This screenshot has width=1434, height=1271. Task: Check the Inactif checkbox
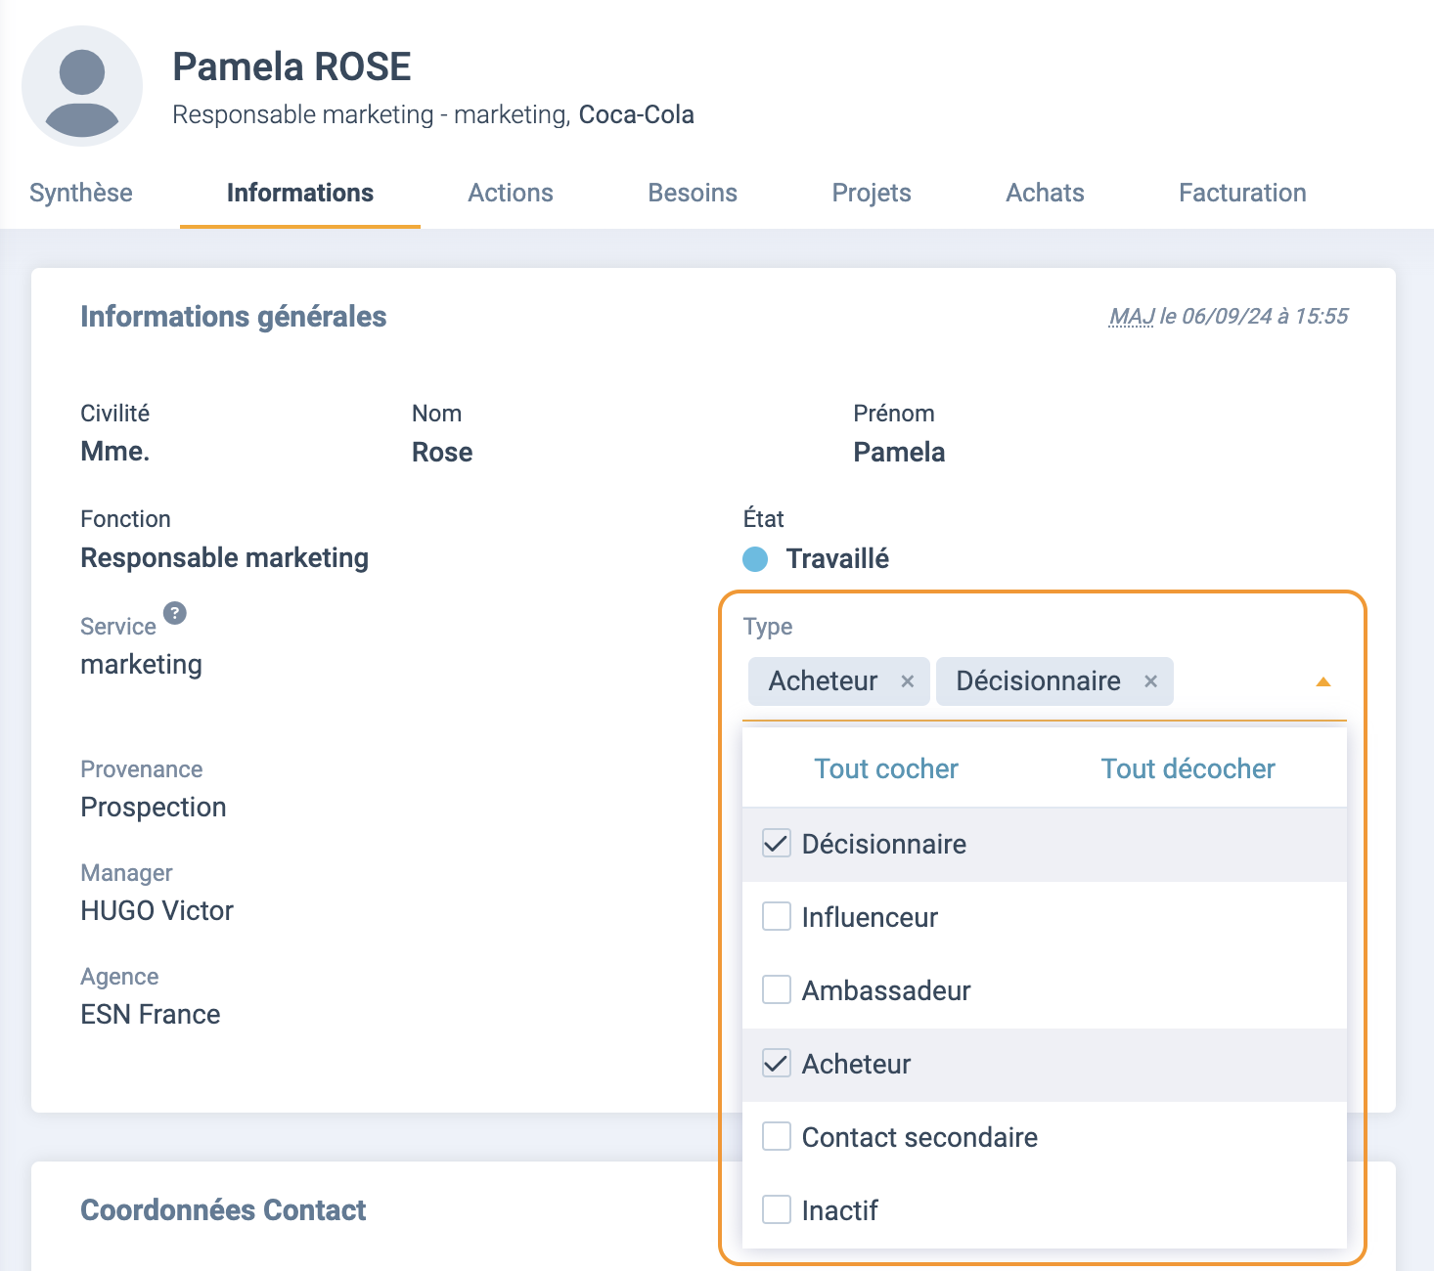click(x=777, y=1210)
